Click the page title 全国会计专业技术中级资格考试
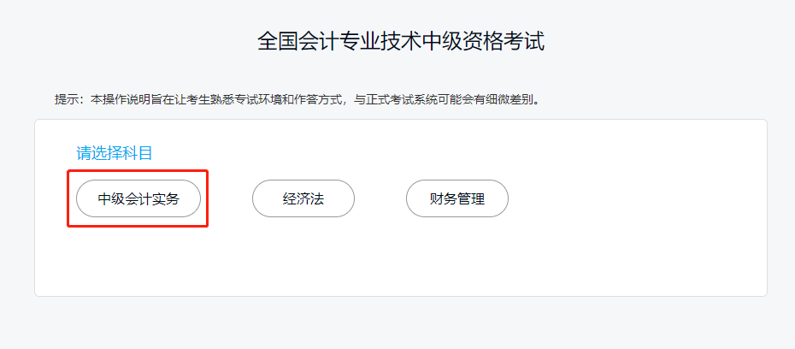The width and height of the screenshot is (795, 349). (401, 41)
